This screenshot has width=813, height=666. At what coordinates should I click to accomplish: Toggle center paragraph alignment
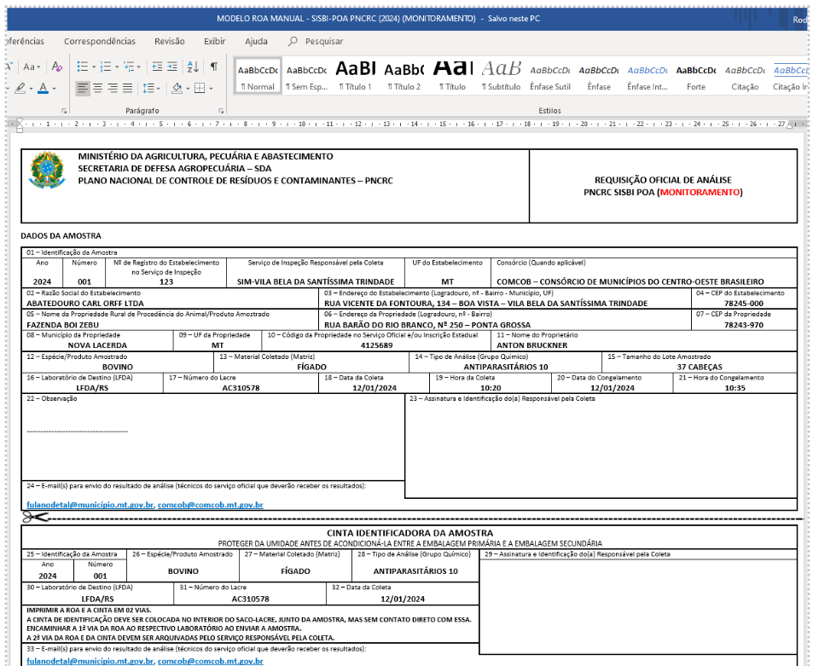[x=97, y=88]
